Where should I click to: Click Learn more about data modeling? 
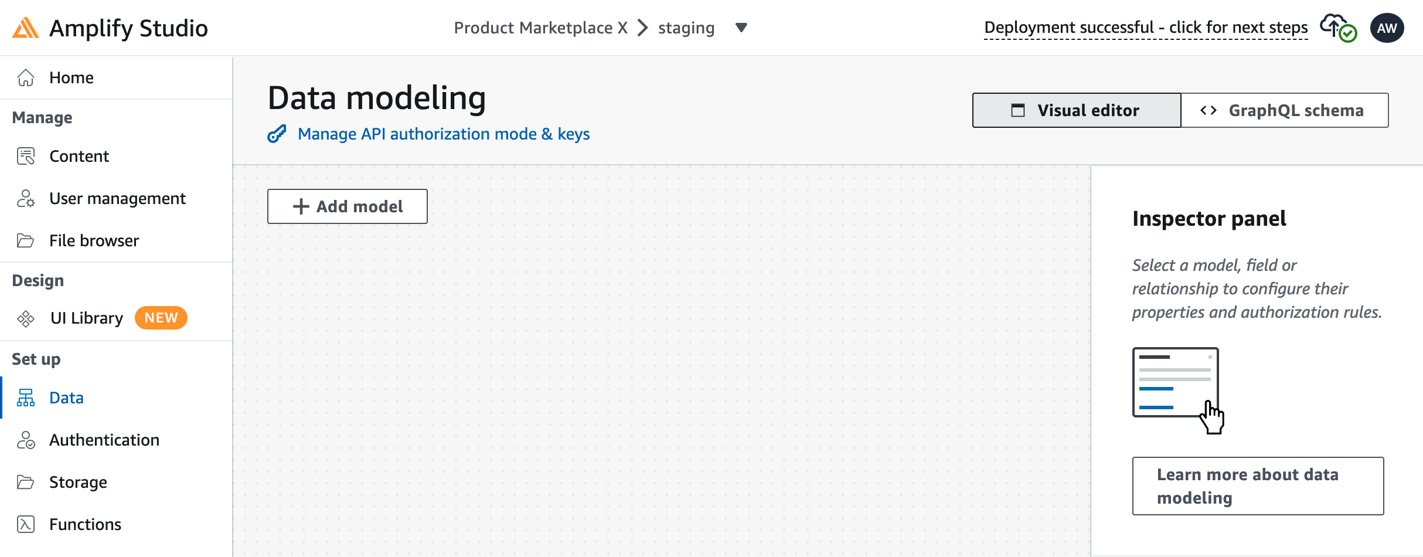tap(1258, 486)
